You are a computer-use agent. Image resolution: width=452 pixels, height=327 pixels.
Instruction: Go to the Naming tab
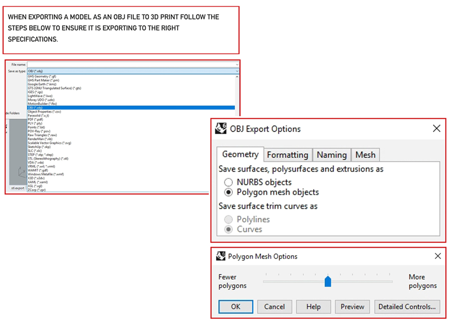click(x=331, y=155)
